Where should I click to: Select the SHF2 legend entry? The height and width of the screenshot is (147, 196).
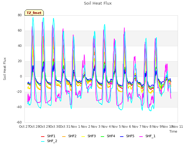point(69,136)
